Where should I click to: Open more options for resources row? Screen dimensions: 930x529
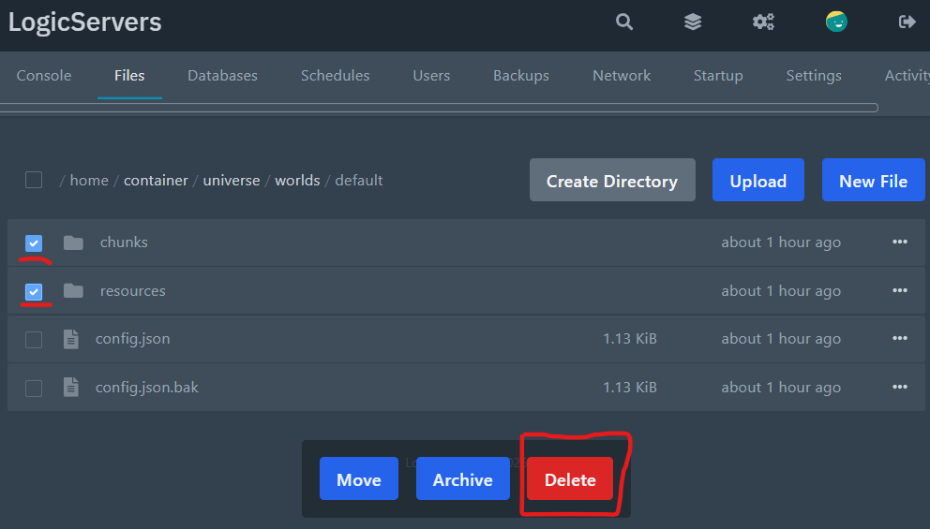900,290
